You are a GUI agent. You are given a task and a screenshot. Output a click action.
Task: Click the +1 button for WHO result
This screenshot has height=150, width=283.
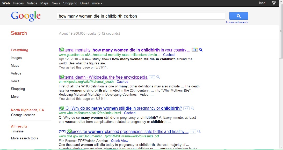point(186,108)
